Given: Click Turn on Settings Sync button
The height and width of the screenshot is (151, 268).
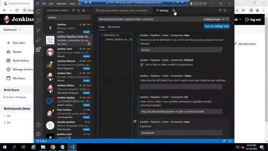Looking at the screenshot, I should point(216,26).
